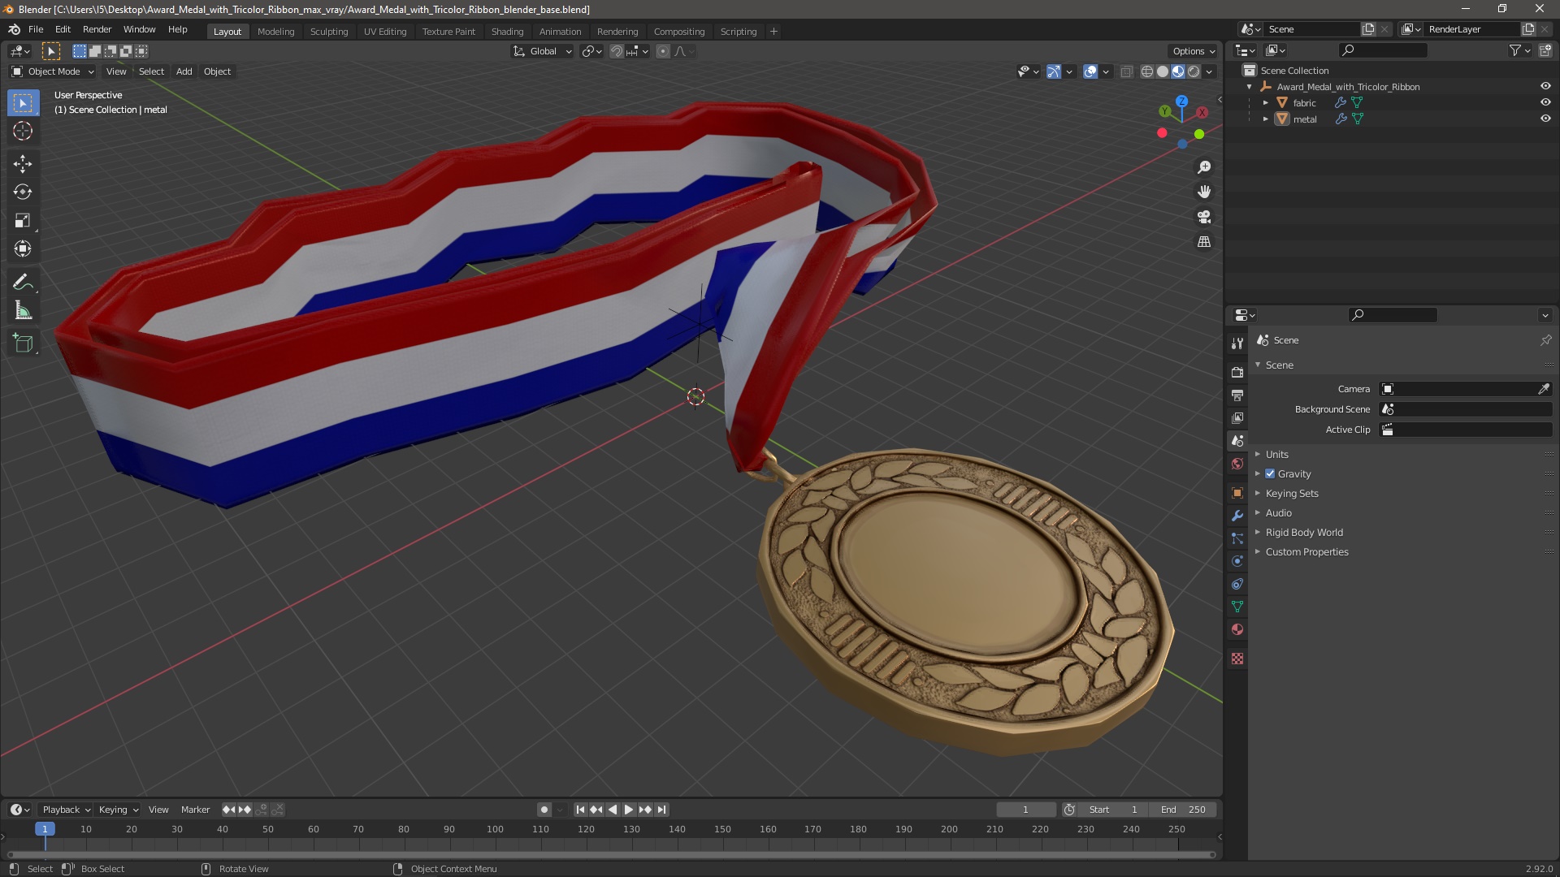Switch to wireframe viewport shading
The width and height of the screenshot is (1560, 877).
pos(1147,71)
